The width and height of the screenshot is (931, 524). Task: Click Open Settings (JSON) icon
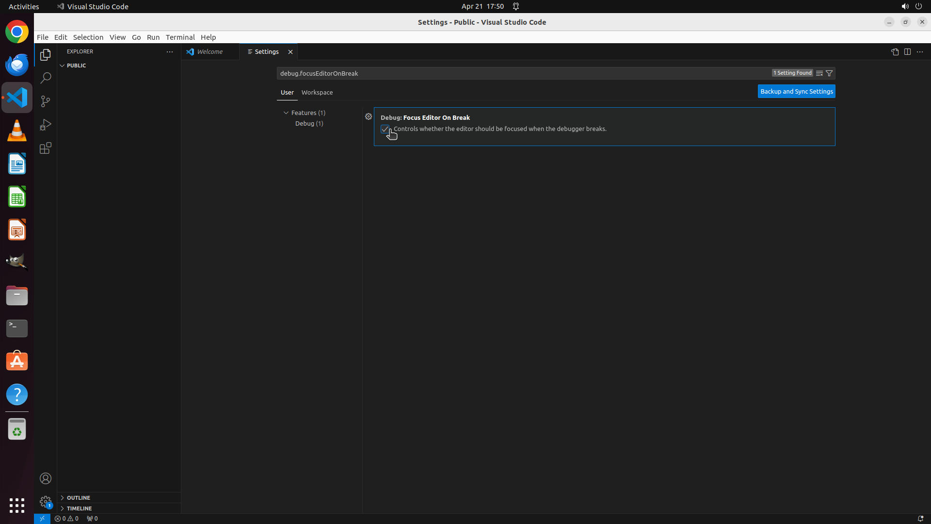click(x=895, y=52)
